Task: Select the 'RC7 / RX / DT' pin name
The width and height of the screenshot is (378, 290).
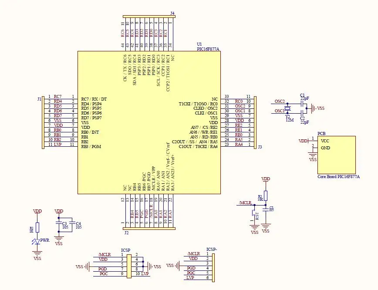Action: [94, 99]
